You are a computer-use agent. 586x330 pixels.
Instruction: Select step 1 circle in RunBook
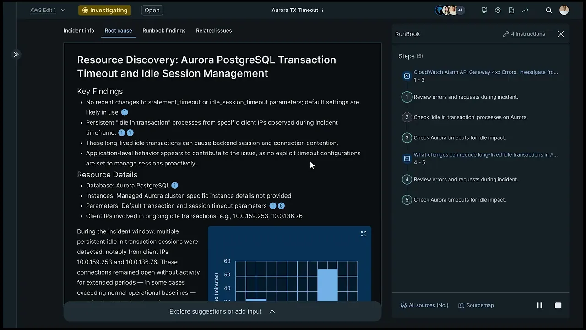(x=407, y=97)
